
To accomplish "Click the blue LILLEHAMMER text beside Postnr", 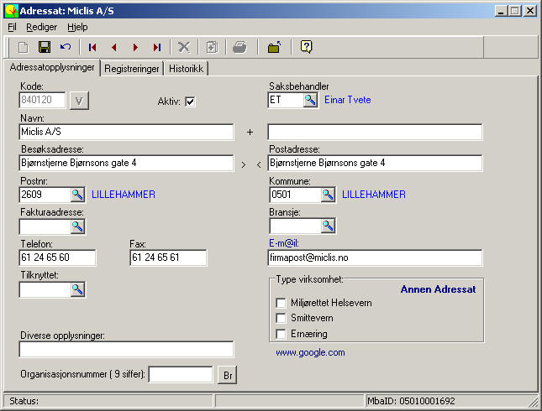I will coord(124,195).
